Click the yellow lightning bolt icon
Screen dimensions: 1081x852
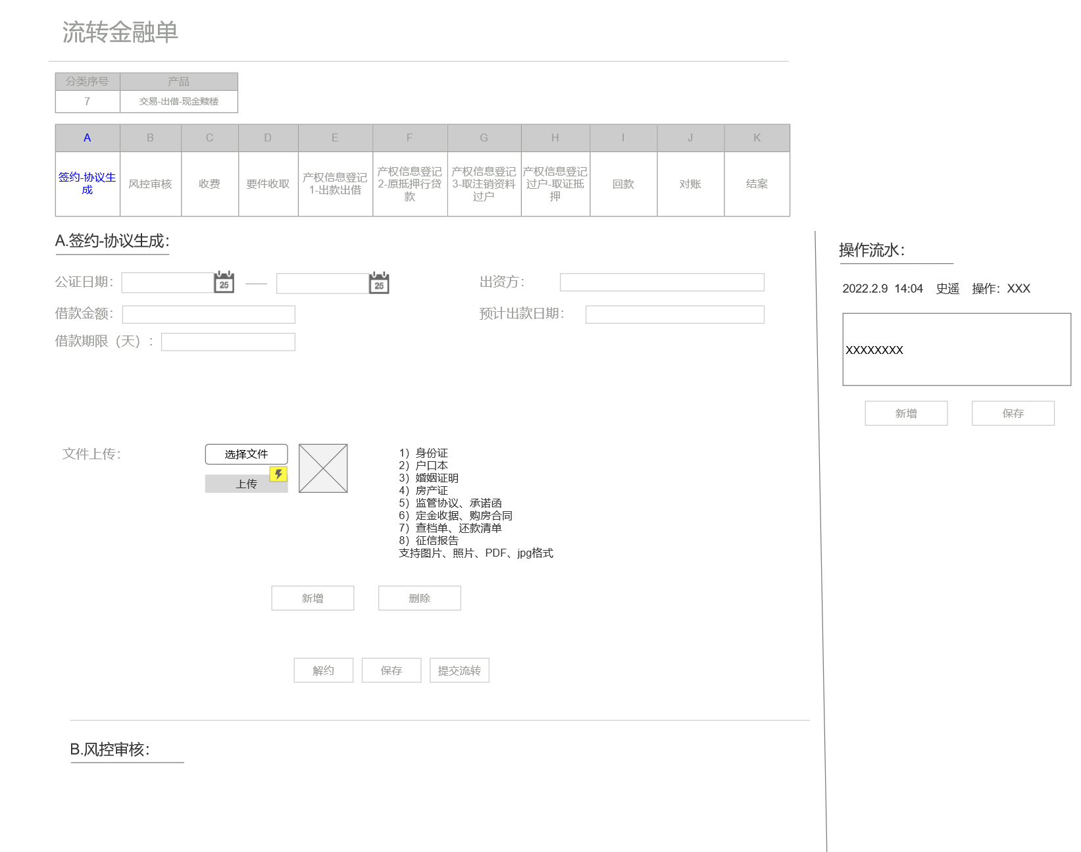[278, 474]
